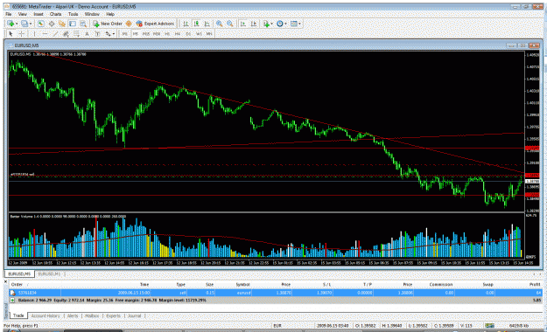Show the Data Window icon
This screenshot has height=332, width=547.
coord(52,24)
